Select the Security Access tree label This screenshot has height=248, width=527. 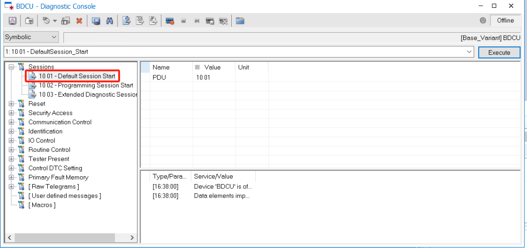50,113
